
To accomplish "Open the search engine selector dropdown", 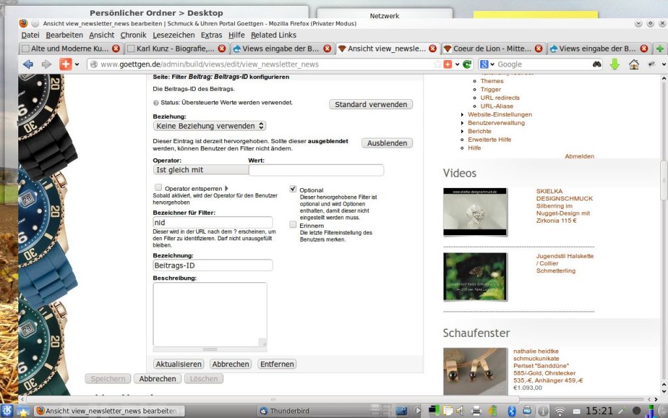I will pyautogui.click(x=486, y=64).
